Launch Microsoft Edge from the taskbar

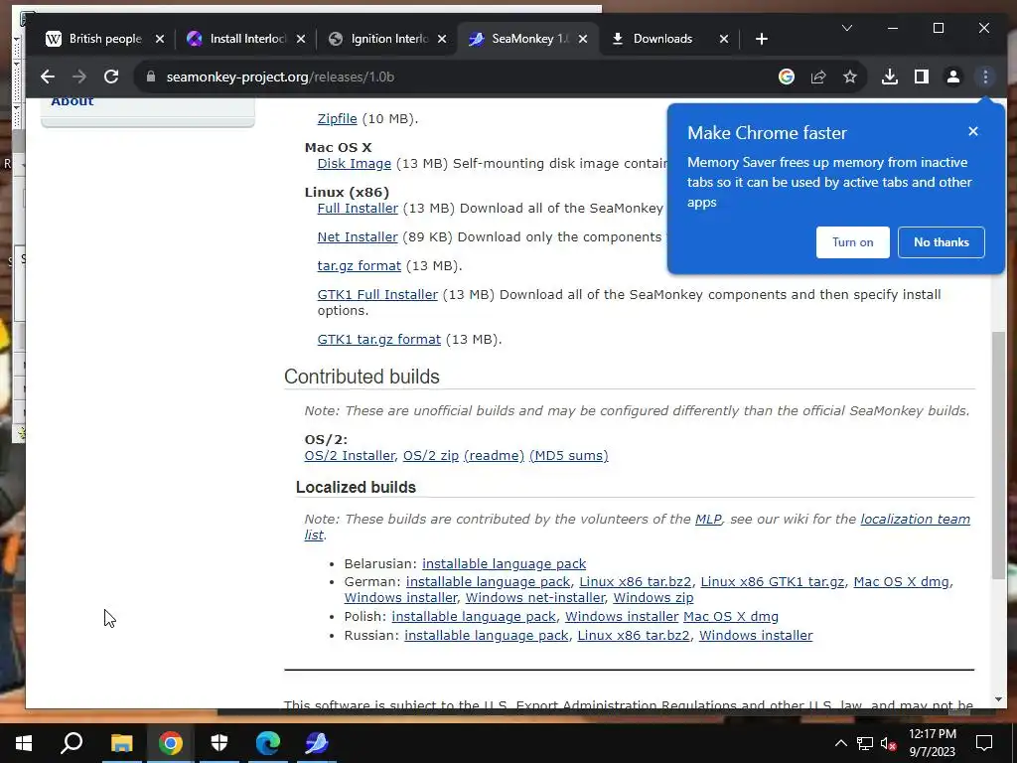[268, 743]
